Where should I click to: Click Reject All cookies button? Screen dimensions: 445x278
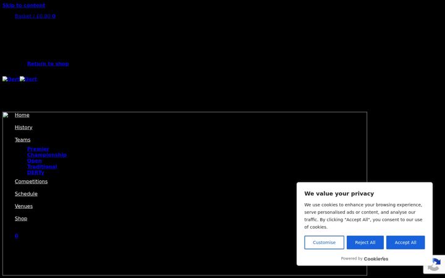point(365,243)
